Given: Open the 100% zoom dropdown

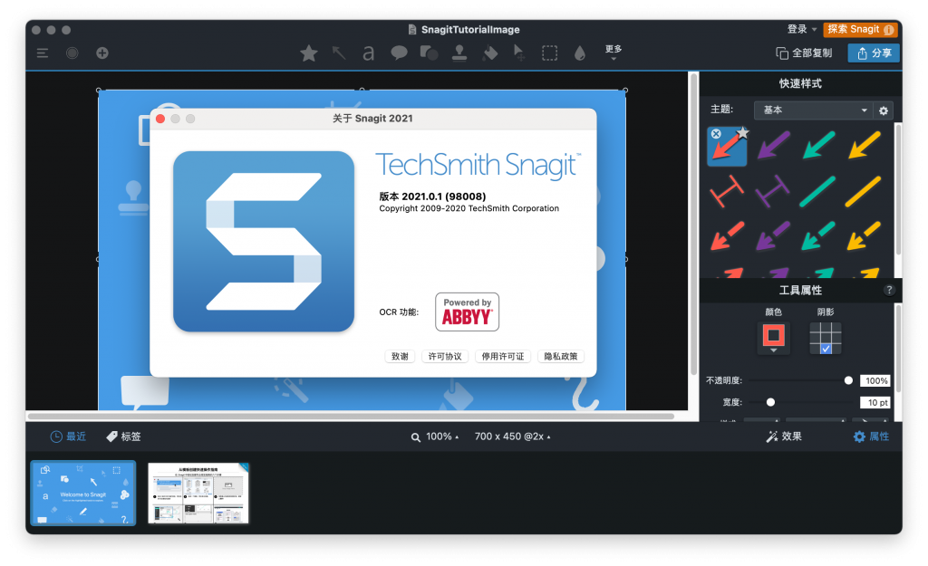Looking at the screenshot, I should point(435,436).
